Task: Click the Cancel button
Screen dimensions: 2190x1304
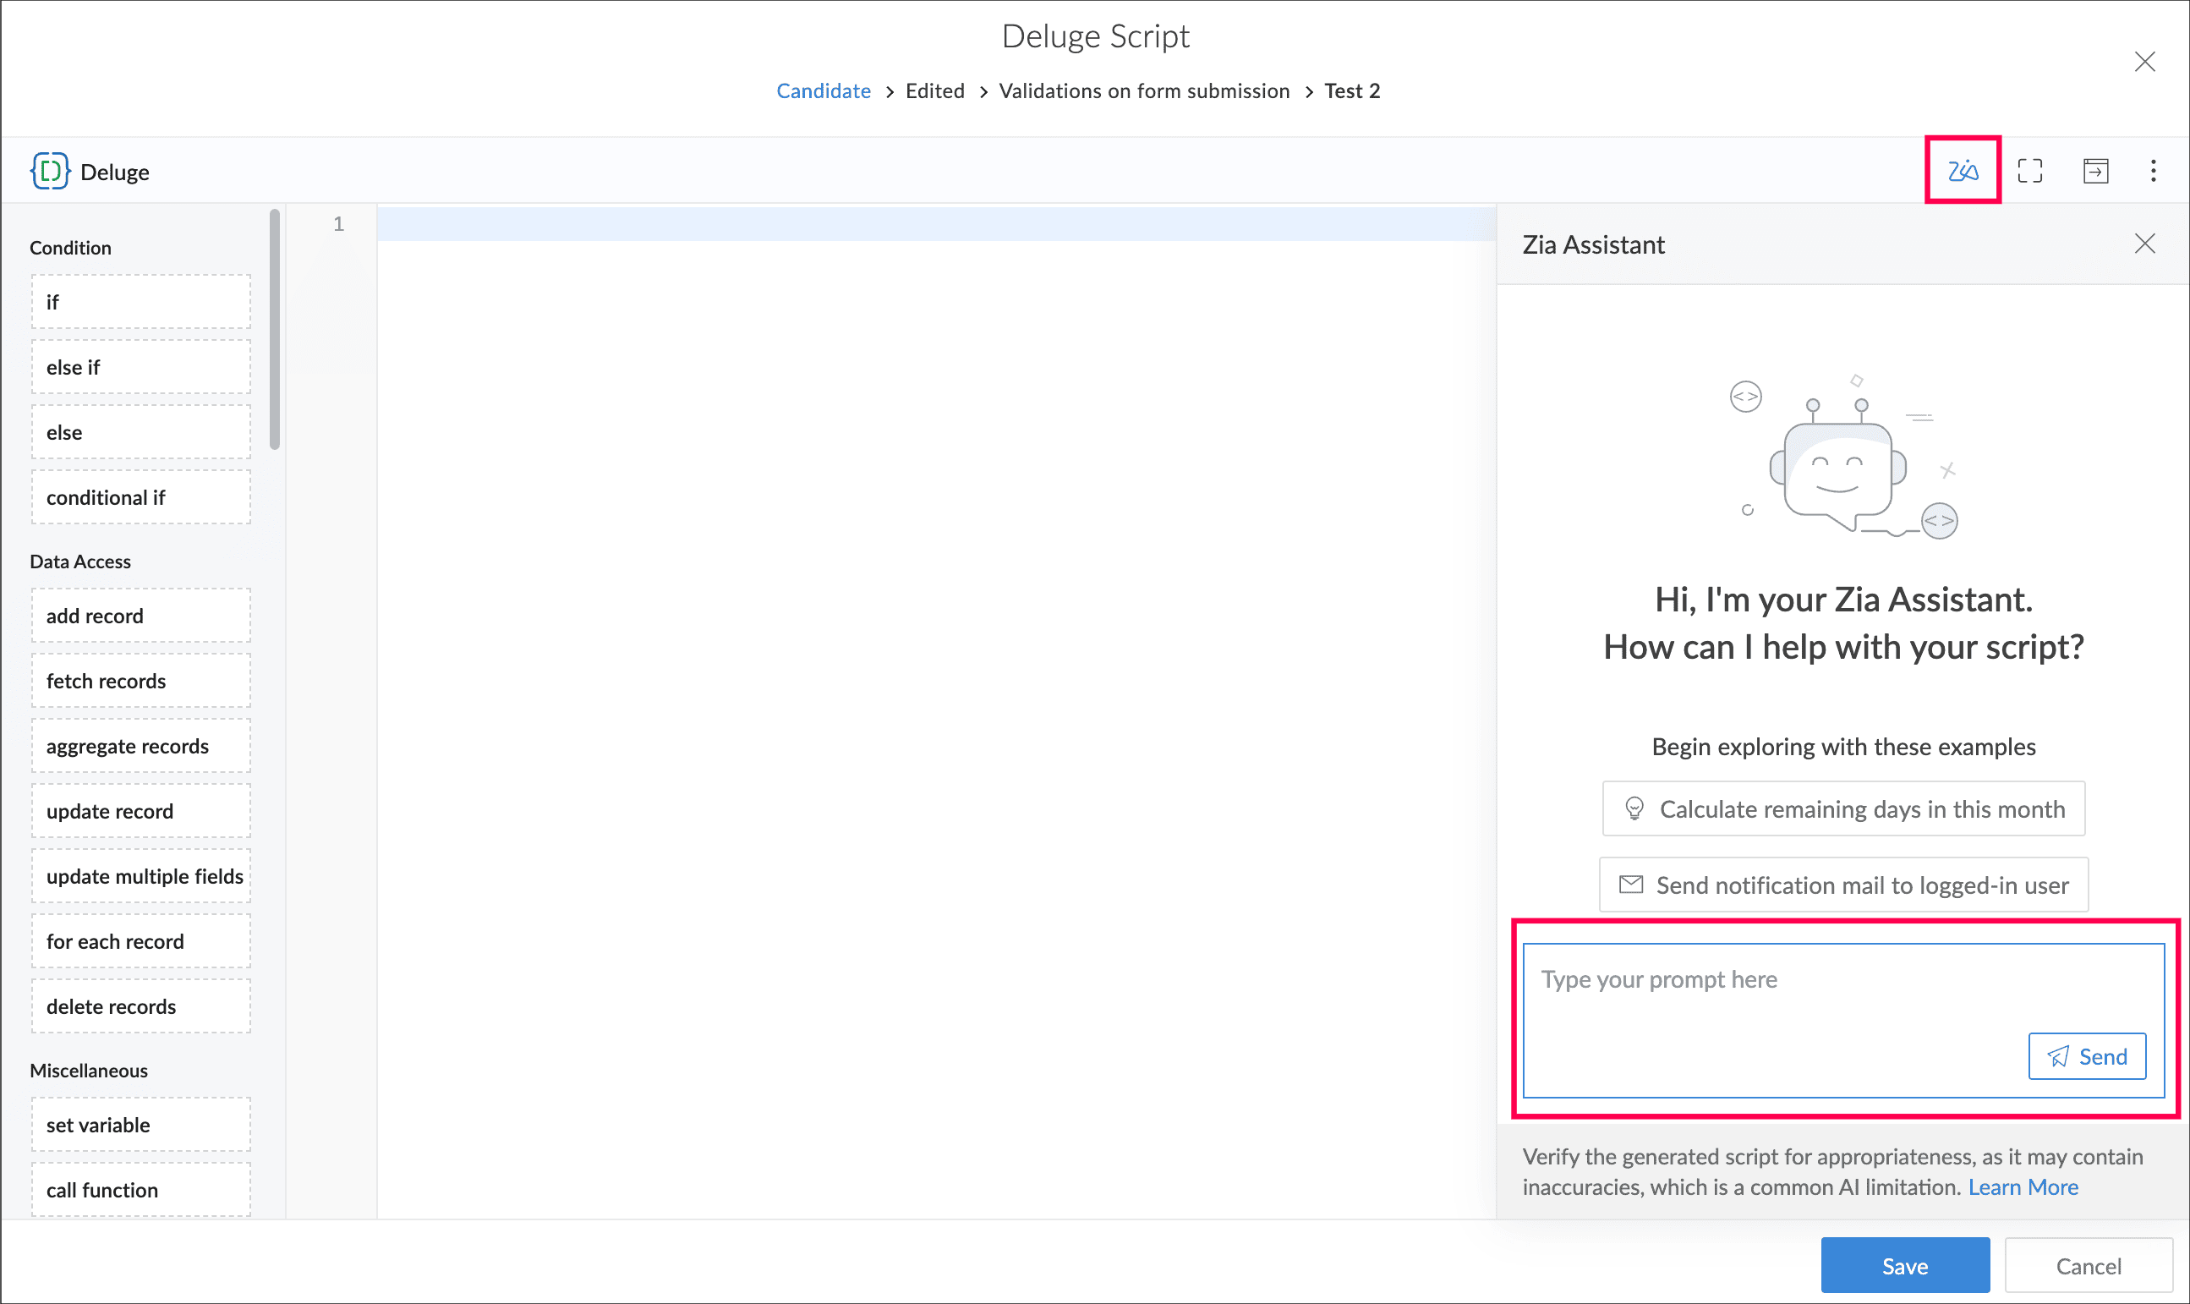Action: [2088, 1264]
